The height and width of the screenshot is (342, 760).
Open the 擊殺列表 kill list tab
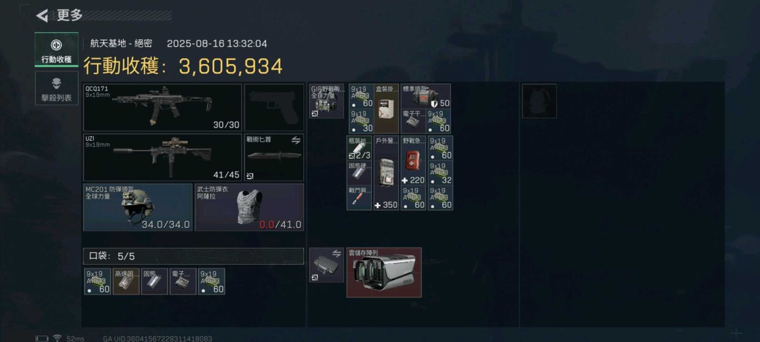point(56,88)
